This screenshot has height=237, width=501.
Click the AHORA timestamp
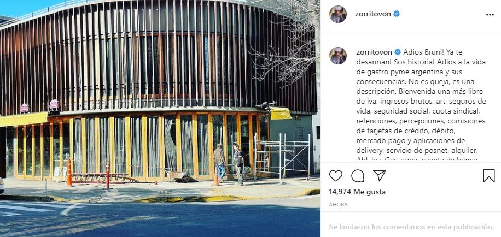click(339, 204)
